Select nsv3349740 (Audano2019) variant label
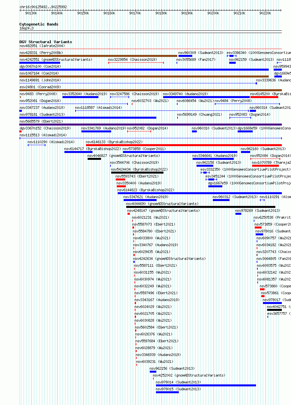The width and height of the screenshot is (291, 405). pos(185,94)
